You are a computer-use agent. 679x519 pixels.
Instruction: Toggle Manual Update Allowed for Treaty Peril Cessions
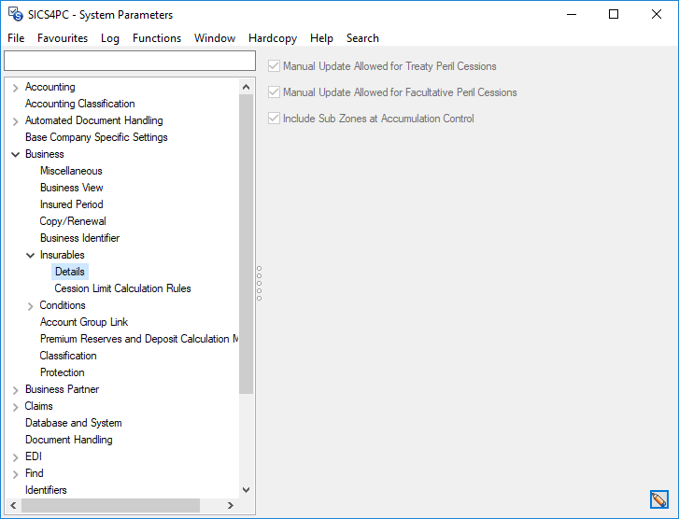click(x=274, y=66)
